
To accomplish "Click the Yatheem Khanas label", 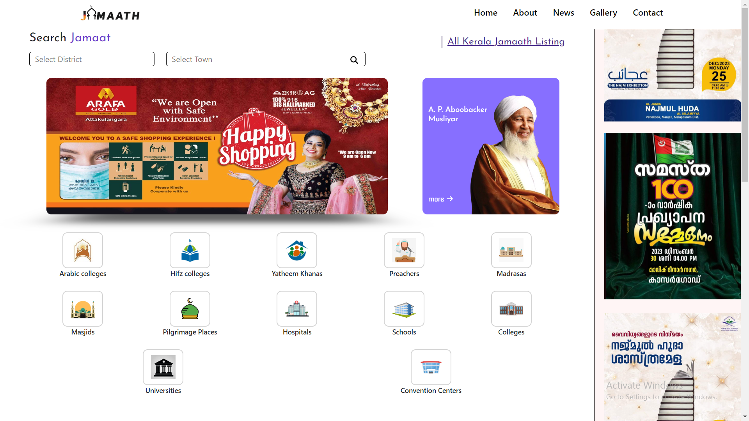I will click(x=297, y=274).
